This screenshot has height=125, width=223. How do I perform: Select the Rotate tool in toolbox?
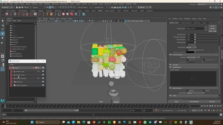click(x=2, y=38)
